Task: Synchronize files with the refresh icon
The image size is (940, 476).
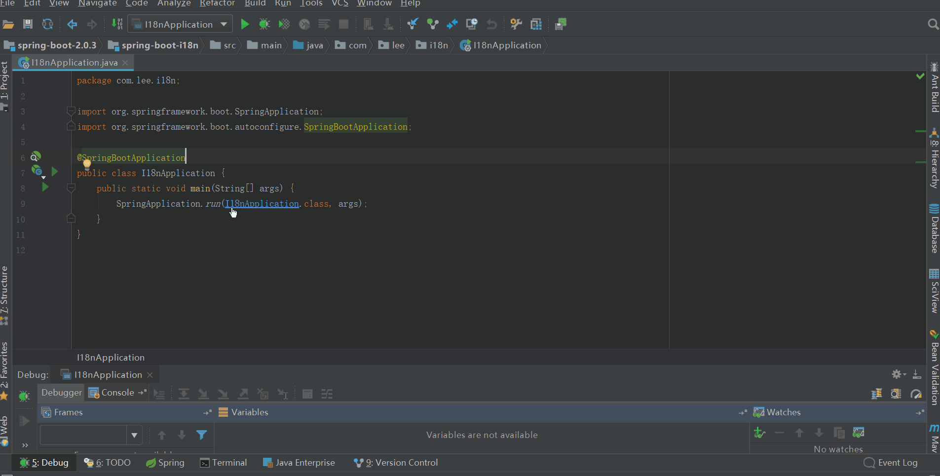Action: pos(47,24)
